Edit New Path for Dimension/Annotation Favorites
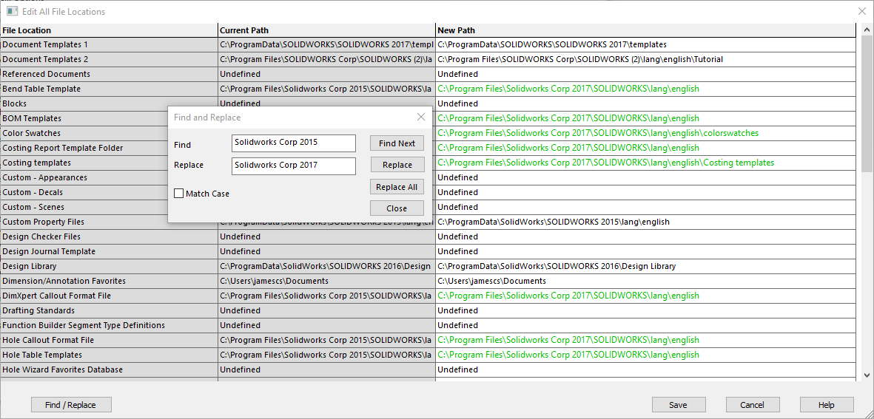 point(645,281)
